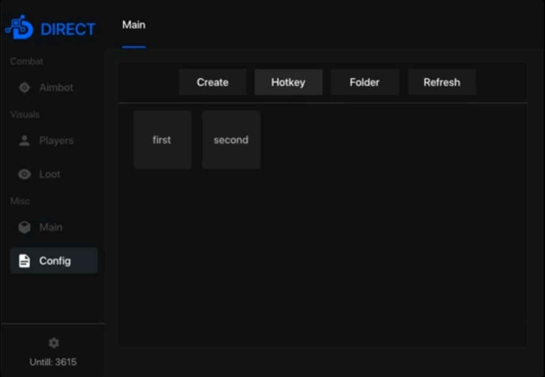Open the Loot menu label
Viewport: 545px width, 377px height.
(x=50, y=174)
